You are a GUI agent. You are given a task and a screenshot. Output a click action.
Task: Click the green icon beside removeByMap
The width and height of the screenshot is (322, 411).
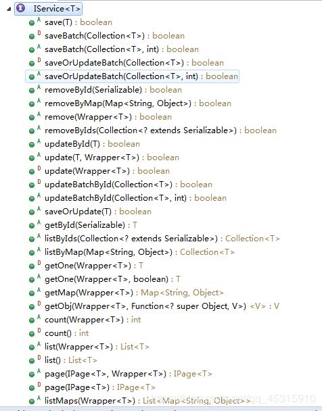pos(32,104)
